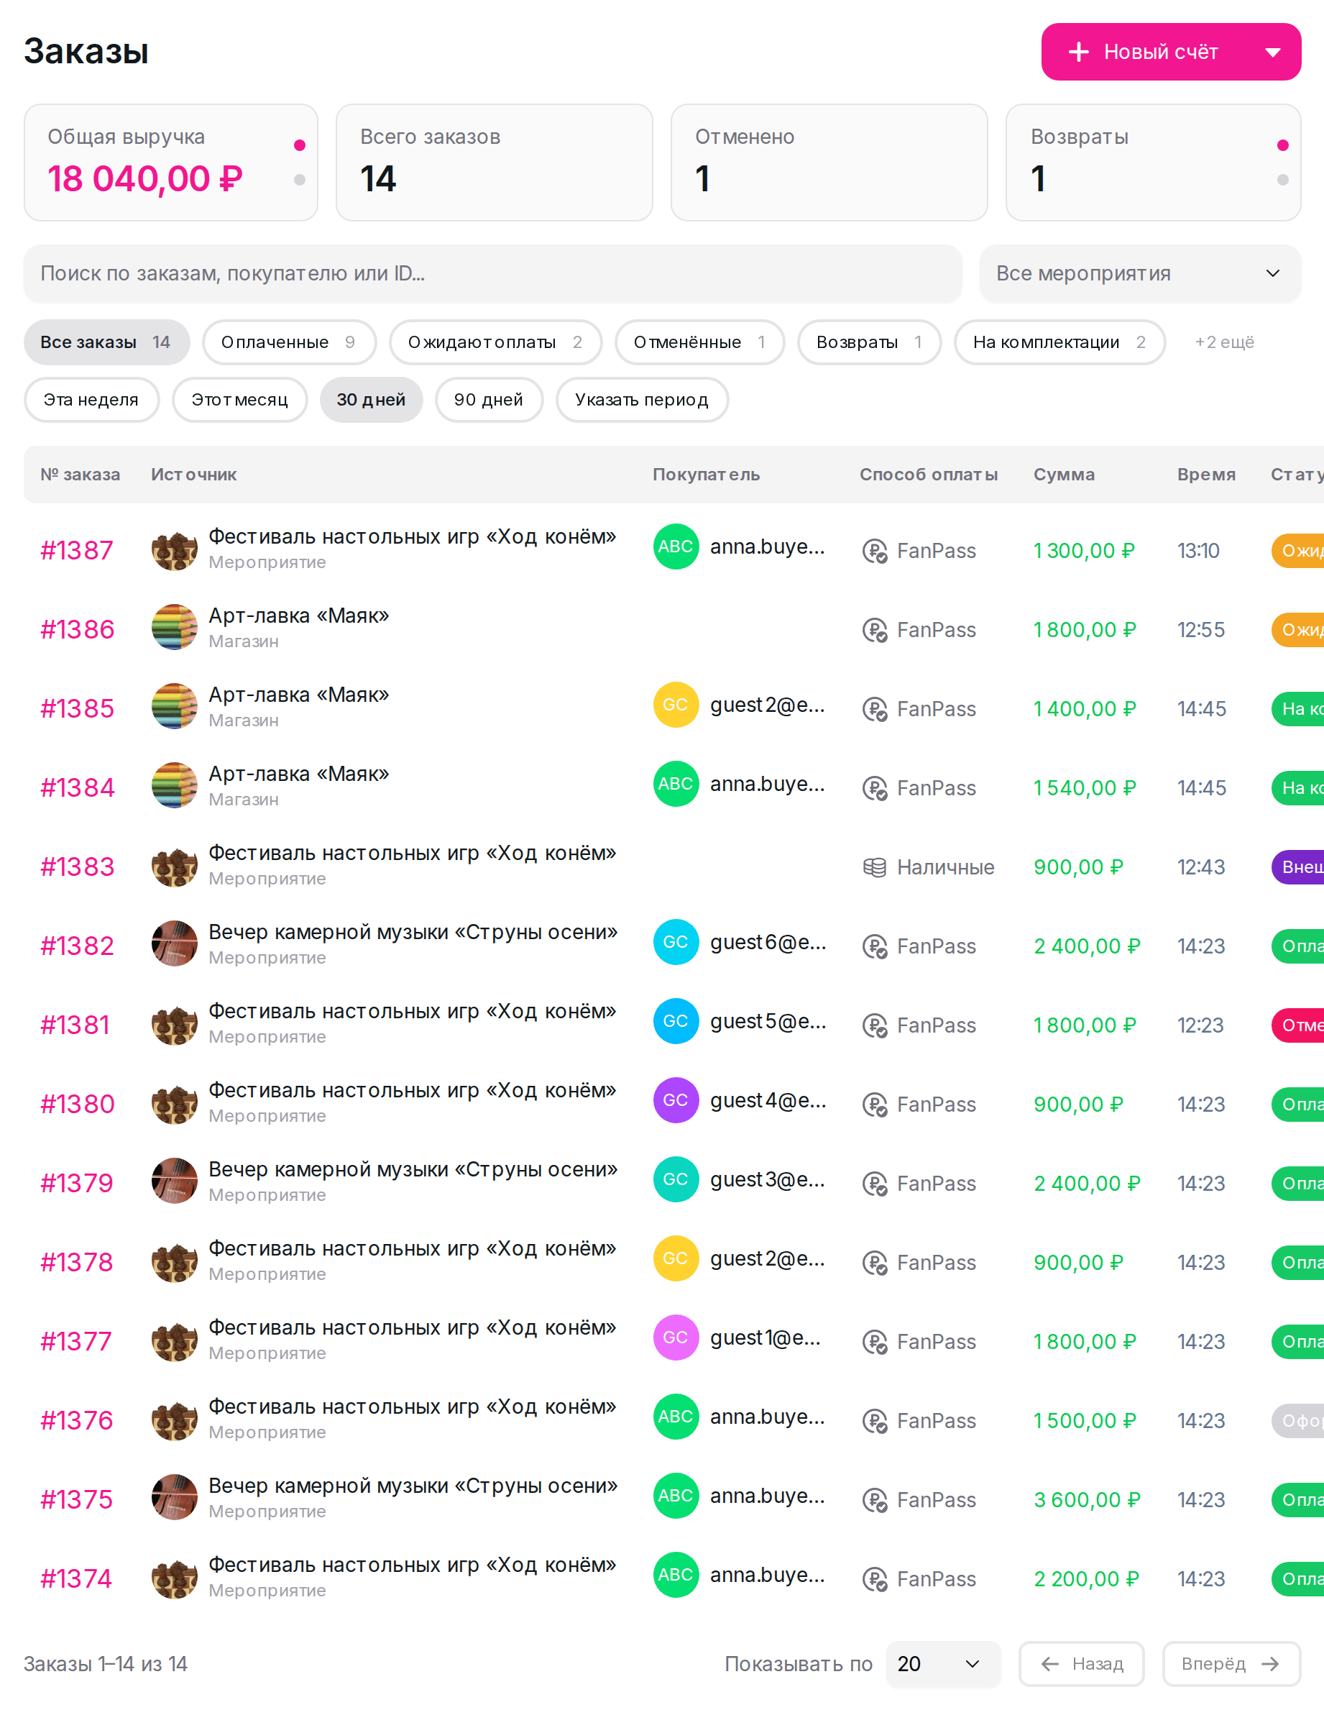This screenshot has height=1710, width=1324.
Task: Click the yellow GC avatar in order #1385
Action: point(676,705)
